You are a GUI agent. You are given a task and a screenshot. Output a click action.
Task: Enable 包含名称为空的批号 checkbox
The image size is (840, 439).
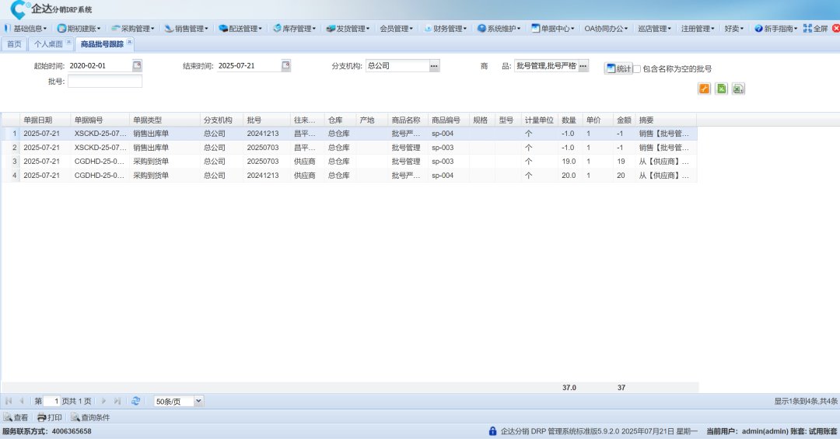[x=637, y=69]
